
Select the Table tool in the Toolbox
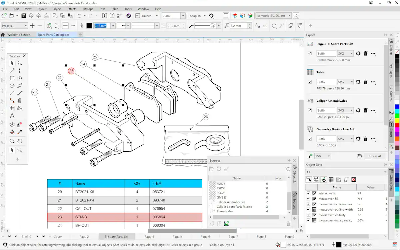click(x=12, y=108)
